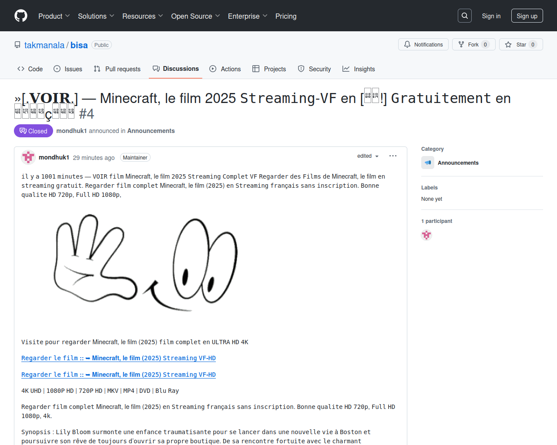
Task: Click the Code tab angle-brackets icon
Action: point(21,69)
